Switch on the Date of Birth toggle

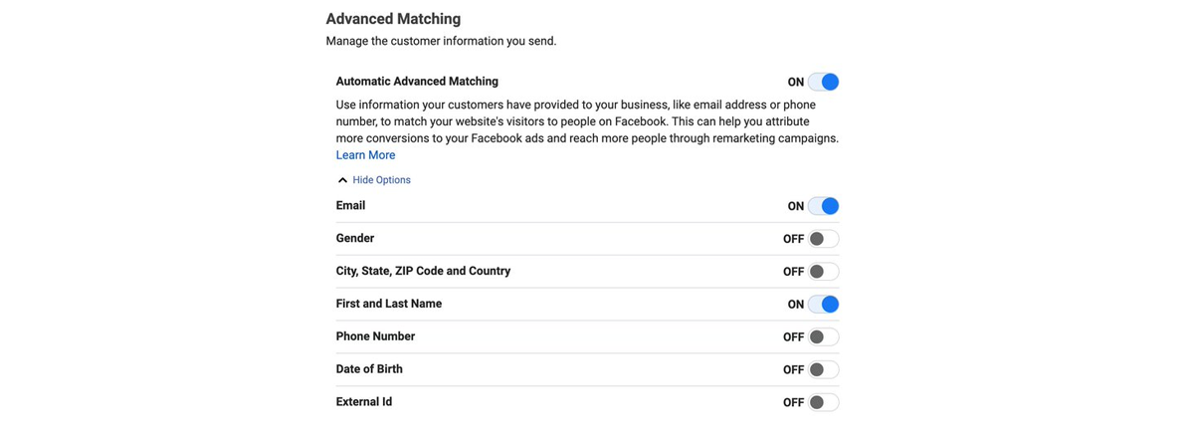pos(823,370)
